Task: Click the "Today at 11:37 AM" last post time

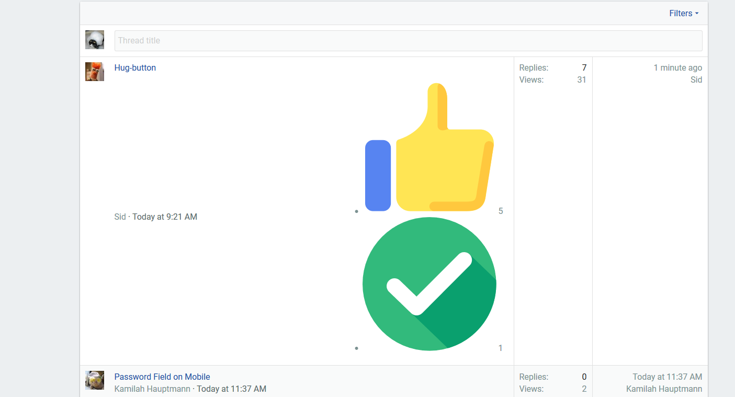Action: [668, 377]
